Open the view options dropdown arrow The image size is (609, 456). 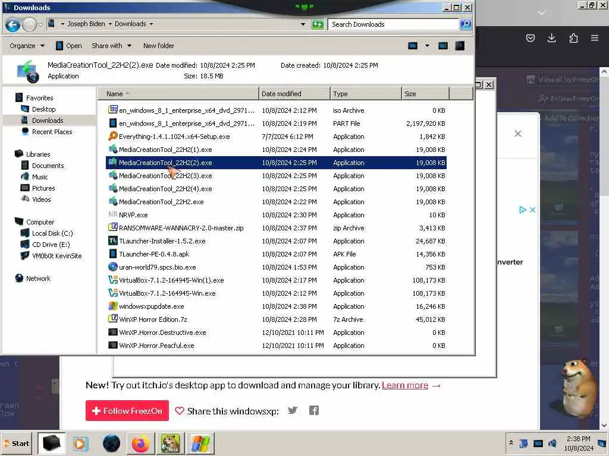click(427, 46)
